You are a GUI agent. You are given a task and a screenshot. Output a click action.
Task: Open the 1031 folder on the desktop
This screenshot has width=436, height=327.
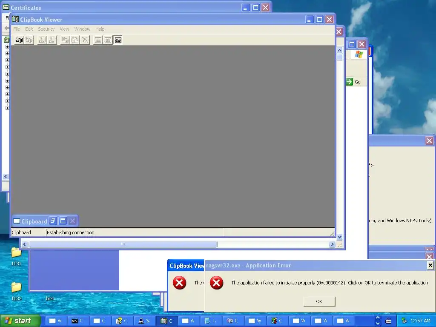[x=16, y=256]
